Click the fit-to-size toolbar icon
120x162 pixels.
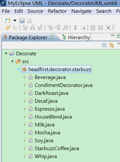point(108,28)
